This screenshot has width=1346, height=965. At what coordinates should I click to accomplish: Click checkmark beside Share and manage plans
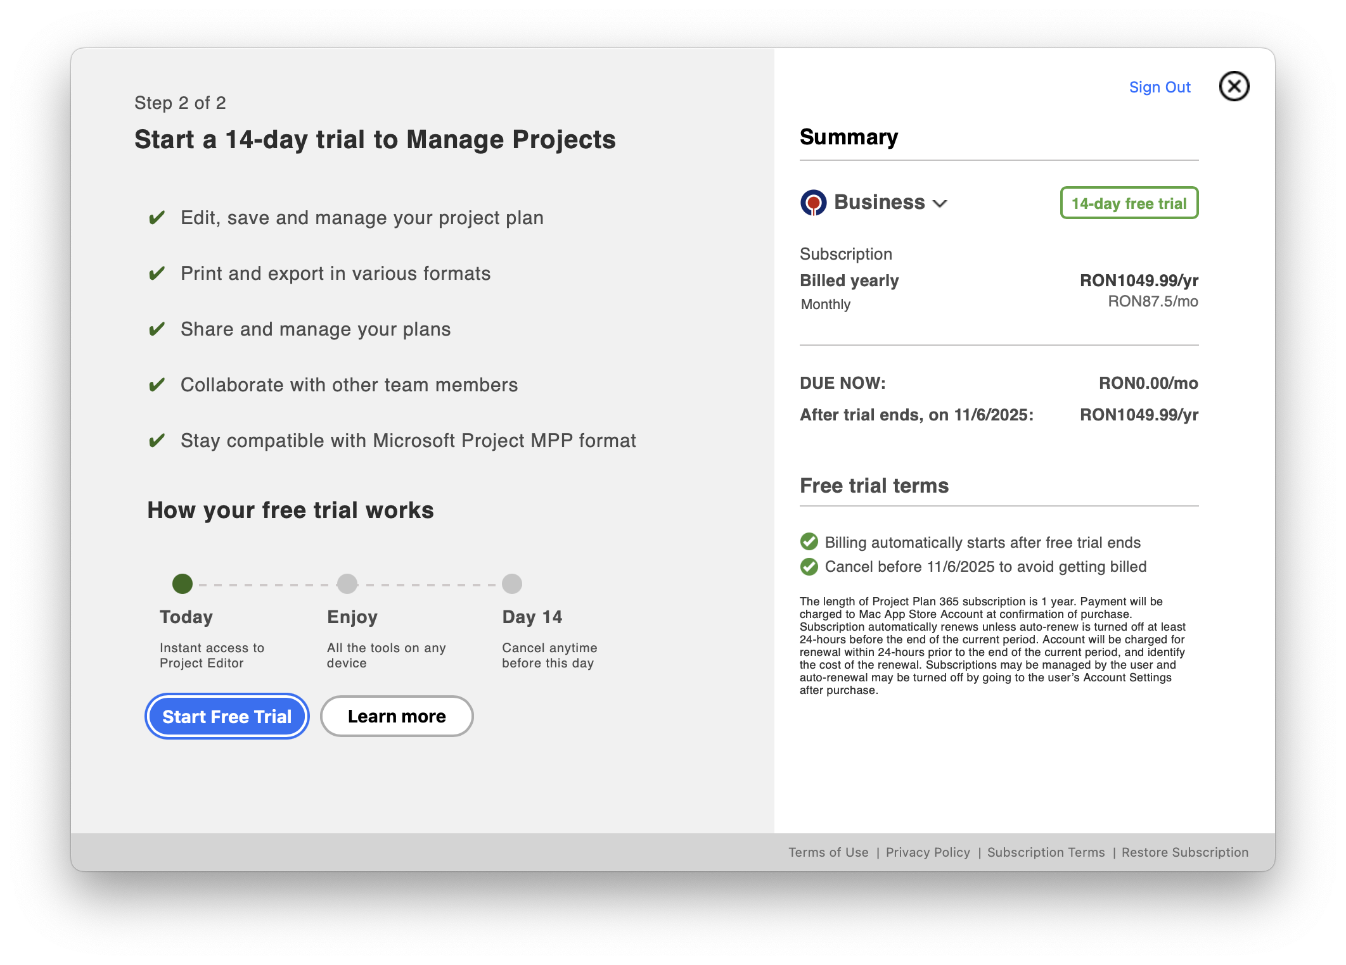[157, 329]
